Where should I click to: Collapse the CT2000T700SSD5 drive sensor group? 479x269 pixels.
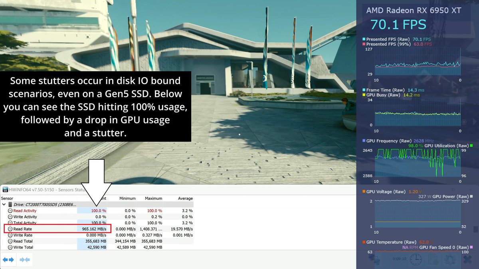[4, 204]
